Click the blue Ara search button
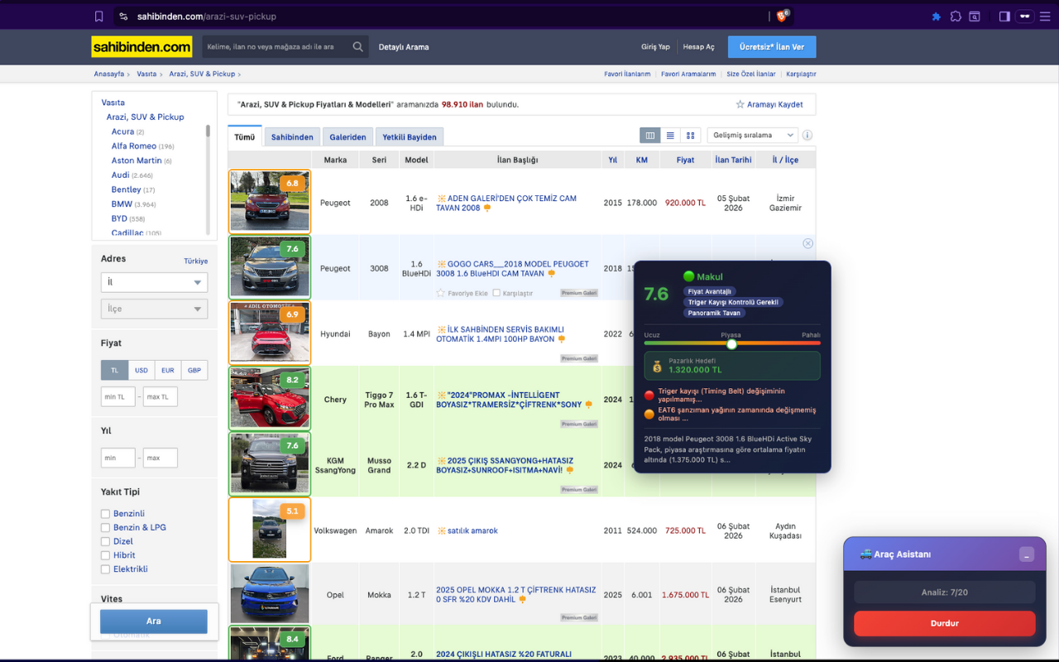The width and height of the screenshot is (1059, 662). tap(154, 621)
